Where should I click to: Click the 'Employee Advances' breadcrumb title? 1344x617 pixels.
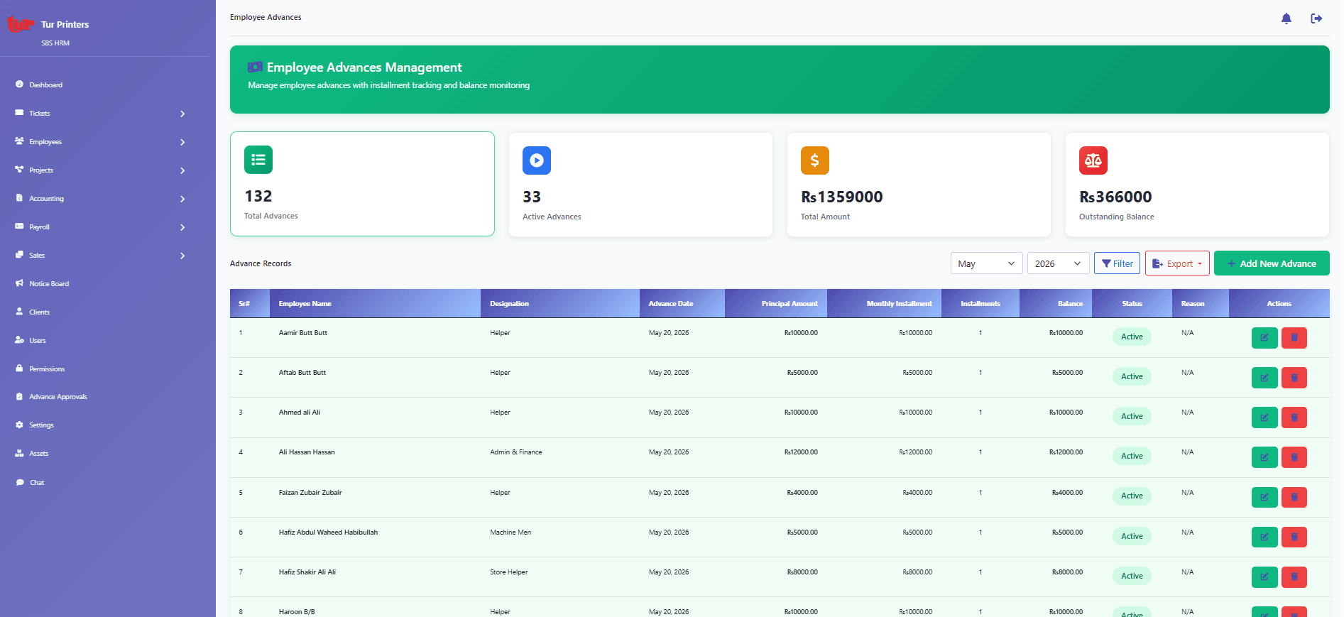[266, 17]
